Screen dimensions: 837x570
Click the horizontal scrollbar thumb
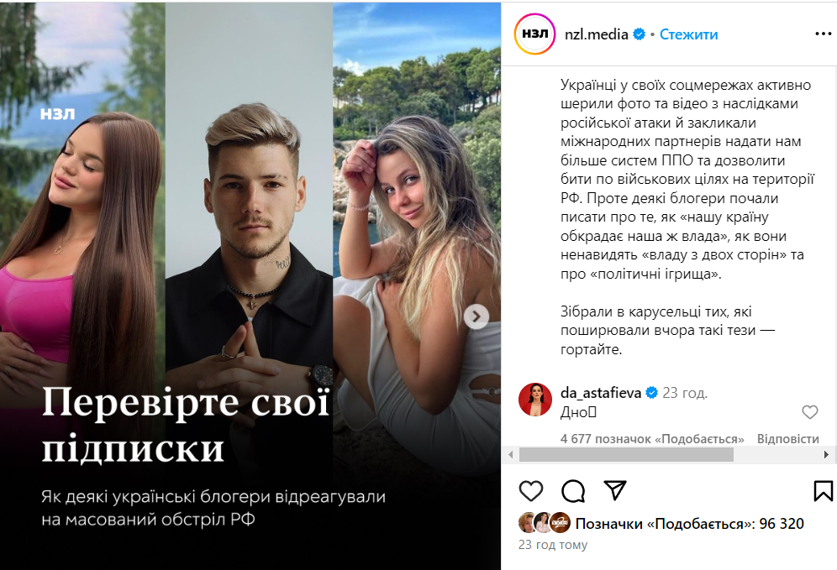tap(626, 455)
